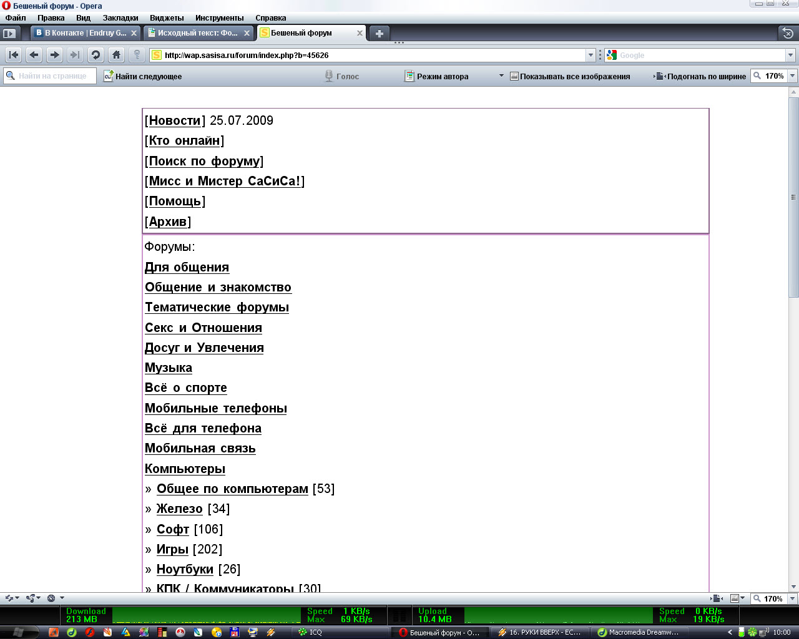Open a new tab with plus button

[379, 33]
